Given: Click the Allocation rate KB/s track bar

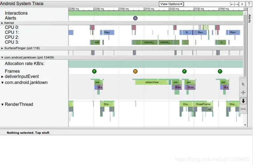Looking at the screenshot, I should click(x=156, y=64).
